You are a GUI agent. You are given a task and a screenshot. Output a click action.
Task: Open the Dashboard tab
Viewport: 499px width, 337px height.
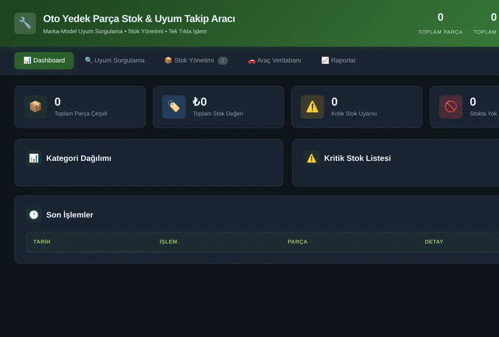(44, 61)
